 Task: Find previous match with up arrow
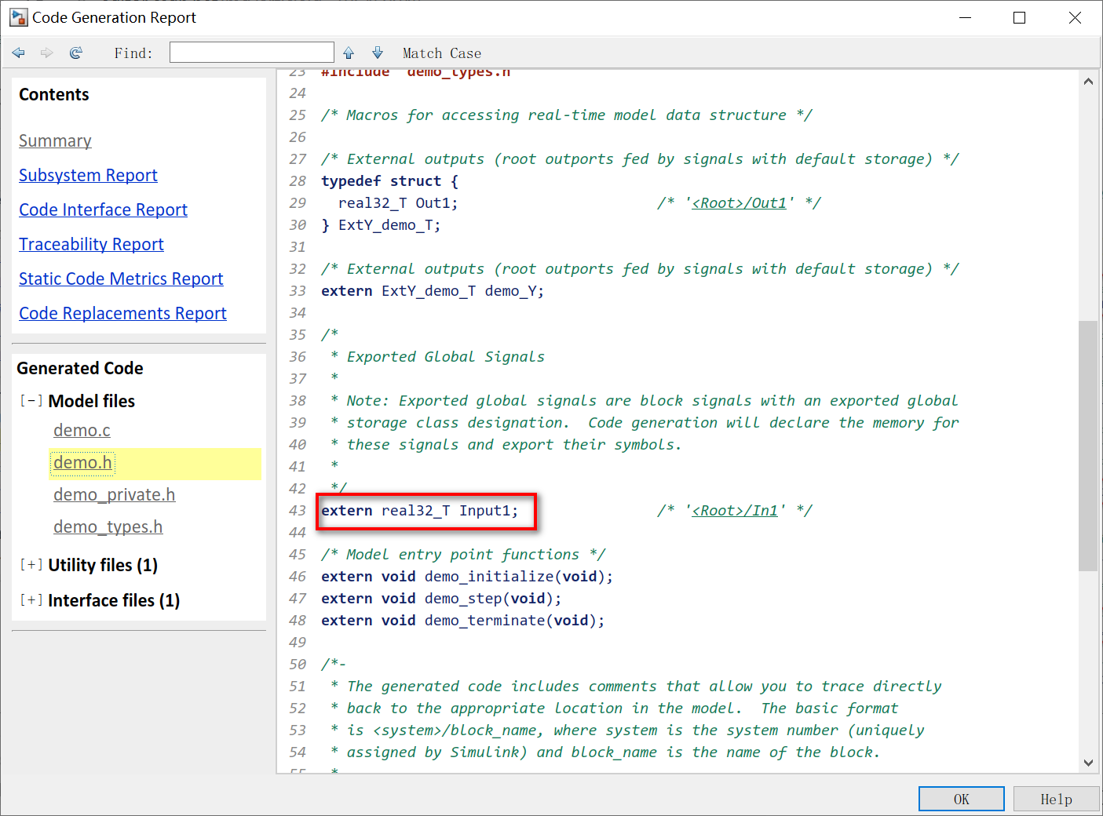(349, 53)
